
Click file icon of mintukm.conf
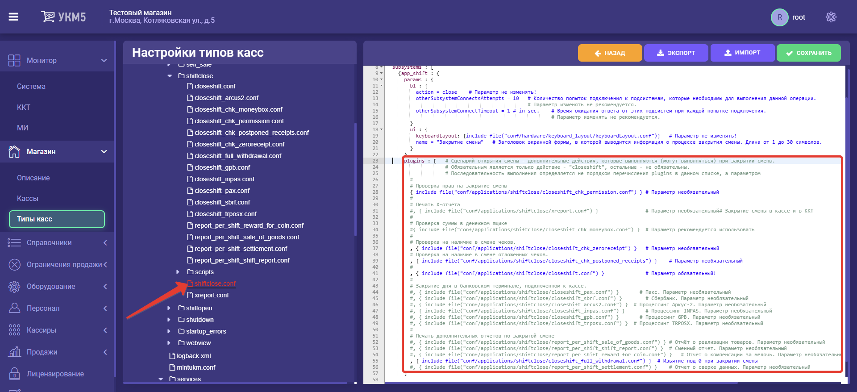click(x=172, y=367)
